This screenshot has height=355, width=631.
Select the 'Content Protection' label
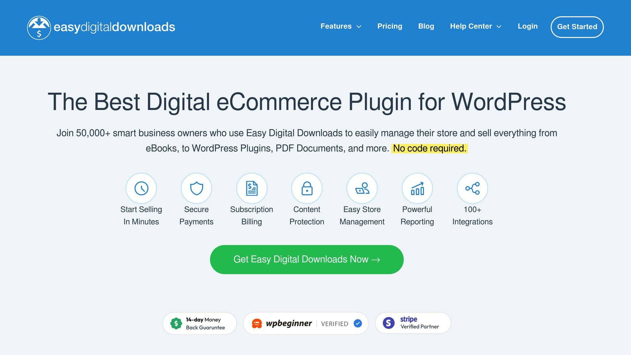coord(307,215)
